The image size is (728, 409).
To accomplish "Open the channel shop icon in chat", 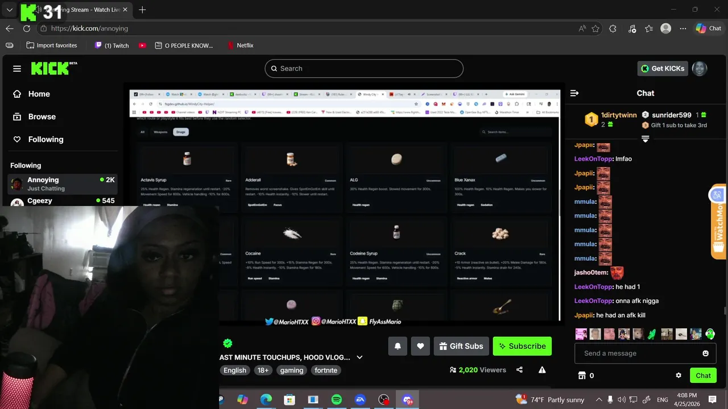I will point(582,375).
